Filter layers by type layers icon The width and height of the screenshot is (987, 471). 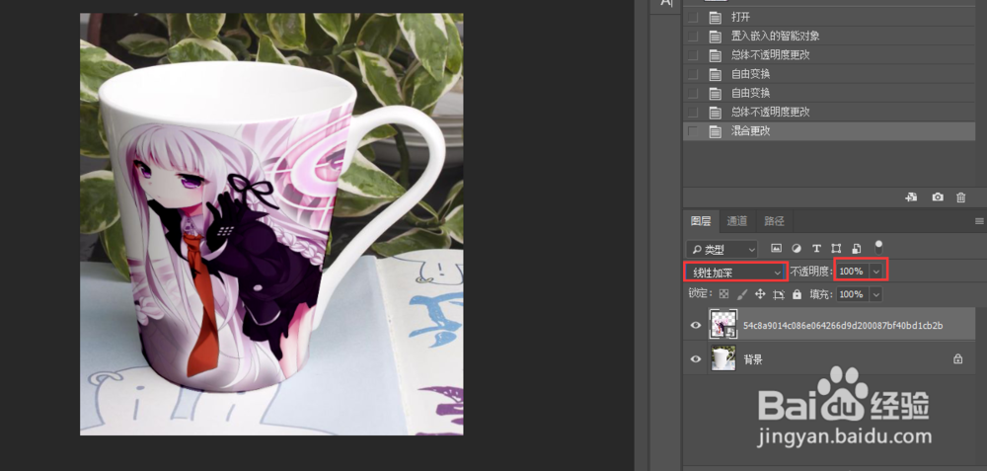(x=816, y=248)
